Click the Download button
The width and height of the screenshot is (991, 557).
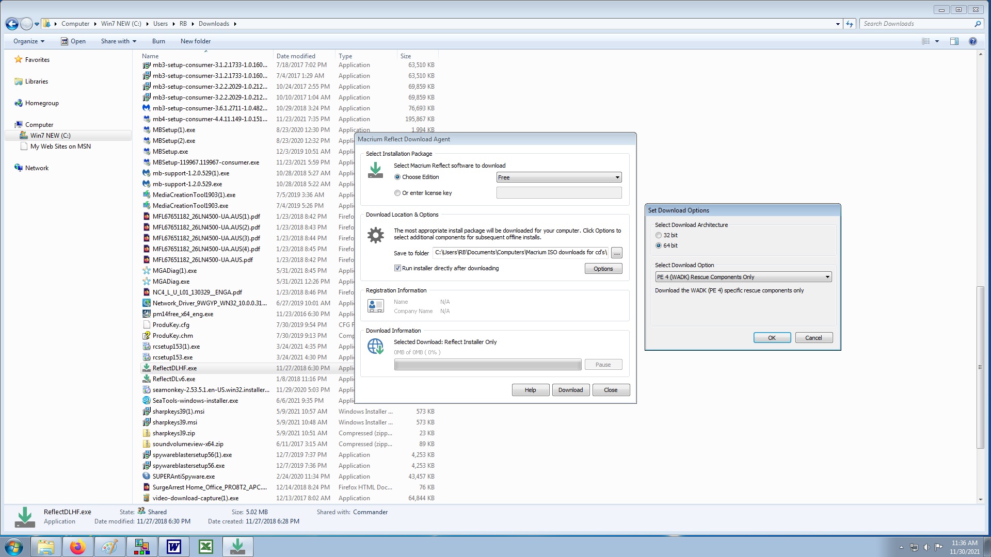(x=570, y=390)
